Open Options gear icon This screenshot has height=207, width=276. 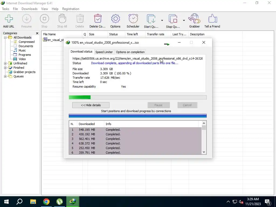click(x=115, y=19)
